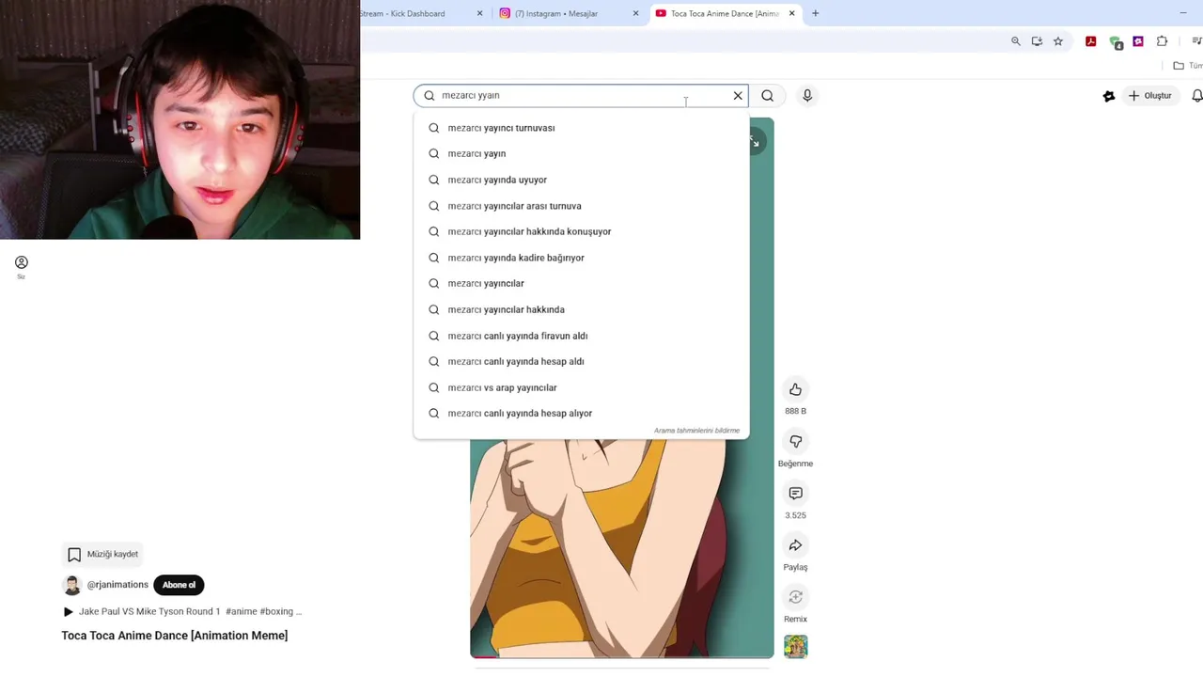The height and width of the screenshot is (677, 1203).
Task: Click the browser zoom magnifier icon
Action: click(1016, 41)
